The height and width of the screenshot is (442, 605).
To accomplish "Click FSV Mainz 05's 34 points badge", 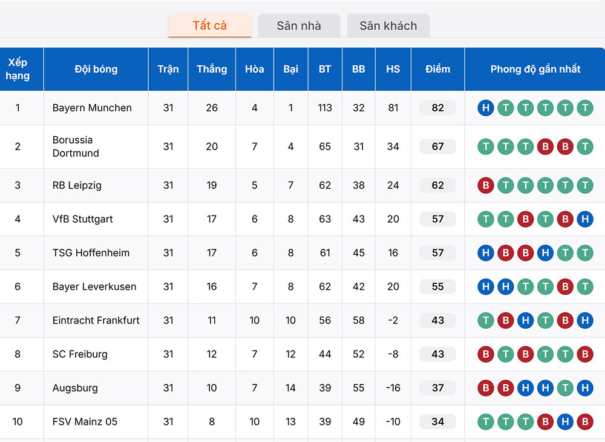I will [x=438, y=421].
